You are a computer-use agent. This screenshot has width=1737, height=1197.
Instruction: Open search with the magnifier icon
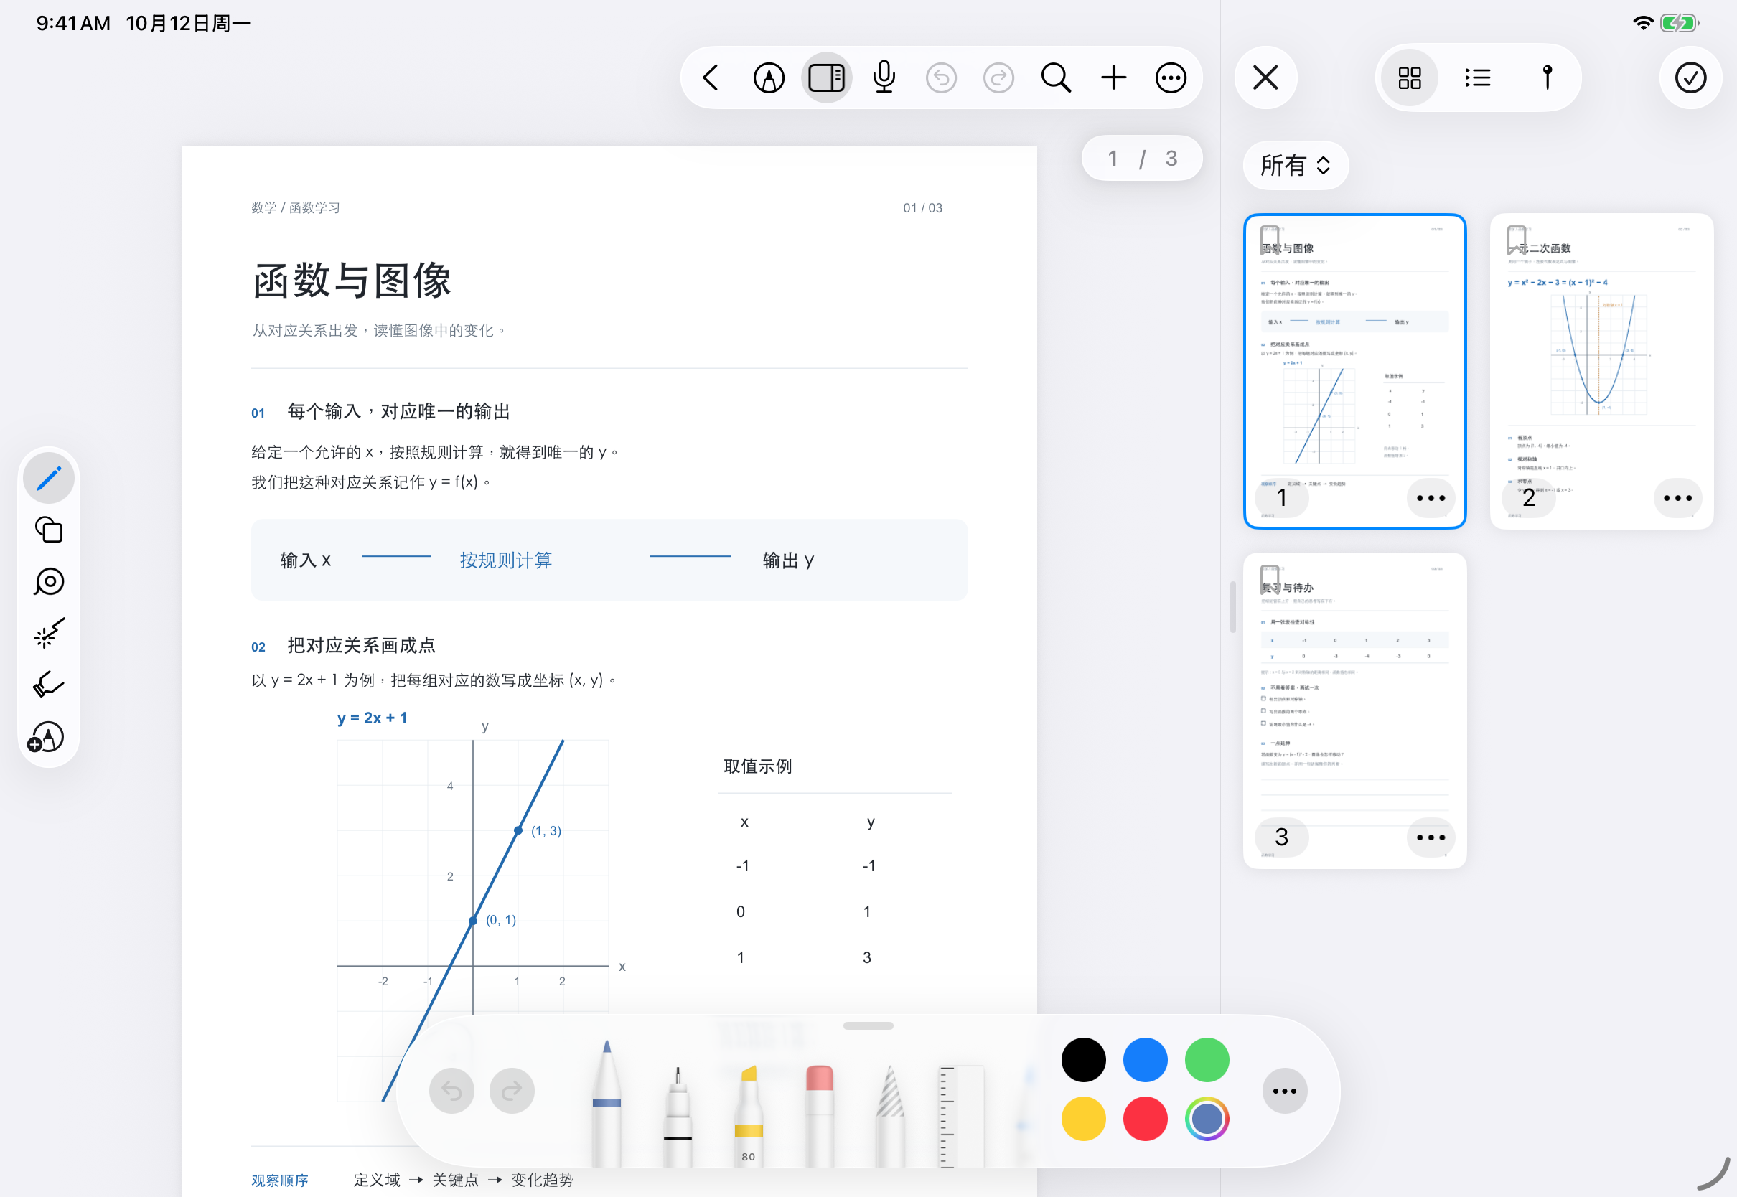[1056, 78]
